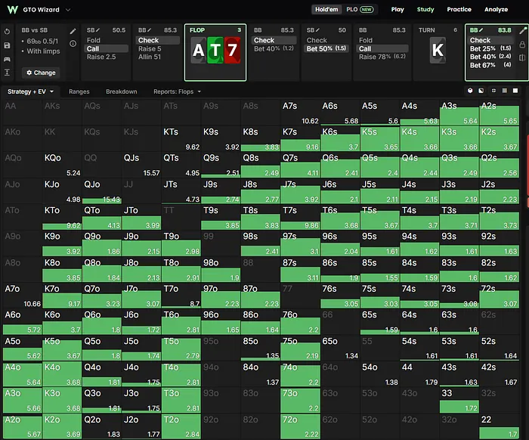Click the green T flop card
The width and height of the screenshot is (529, 440).
point(215,51)
